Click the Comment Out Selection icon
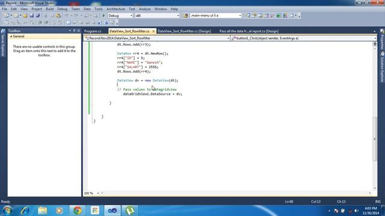This screenshot has width=385, height=216. pyautogui.click(x=54, y=23)
